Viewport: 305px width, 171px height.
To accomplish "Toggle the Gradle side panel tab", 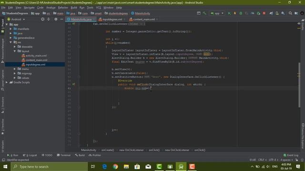I will point(303,25).
